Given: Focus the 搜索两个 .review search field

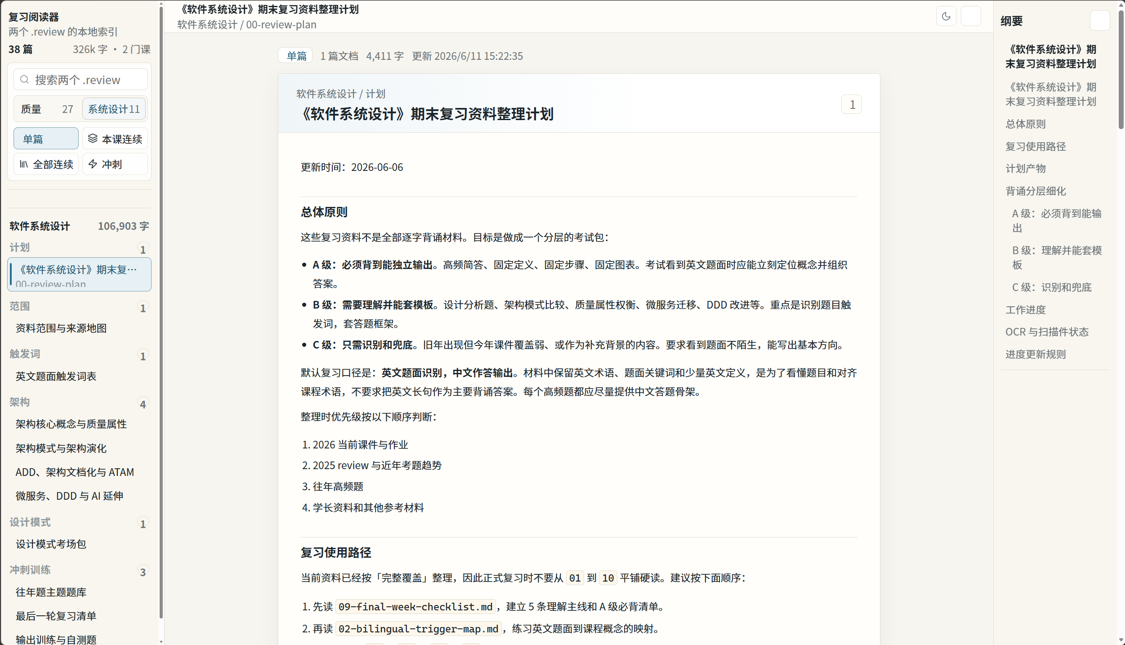Looking at the screenshot, I should click(80, 80).
